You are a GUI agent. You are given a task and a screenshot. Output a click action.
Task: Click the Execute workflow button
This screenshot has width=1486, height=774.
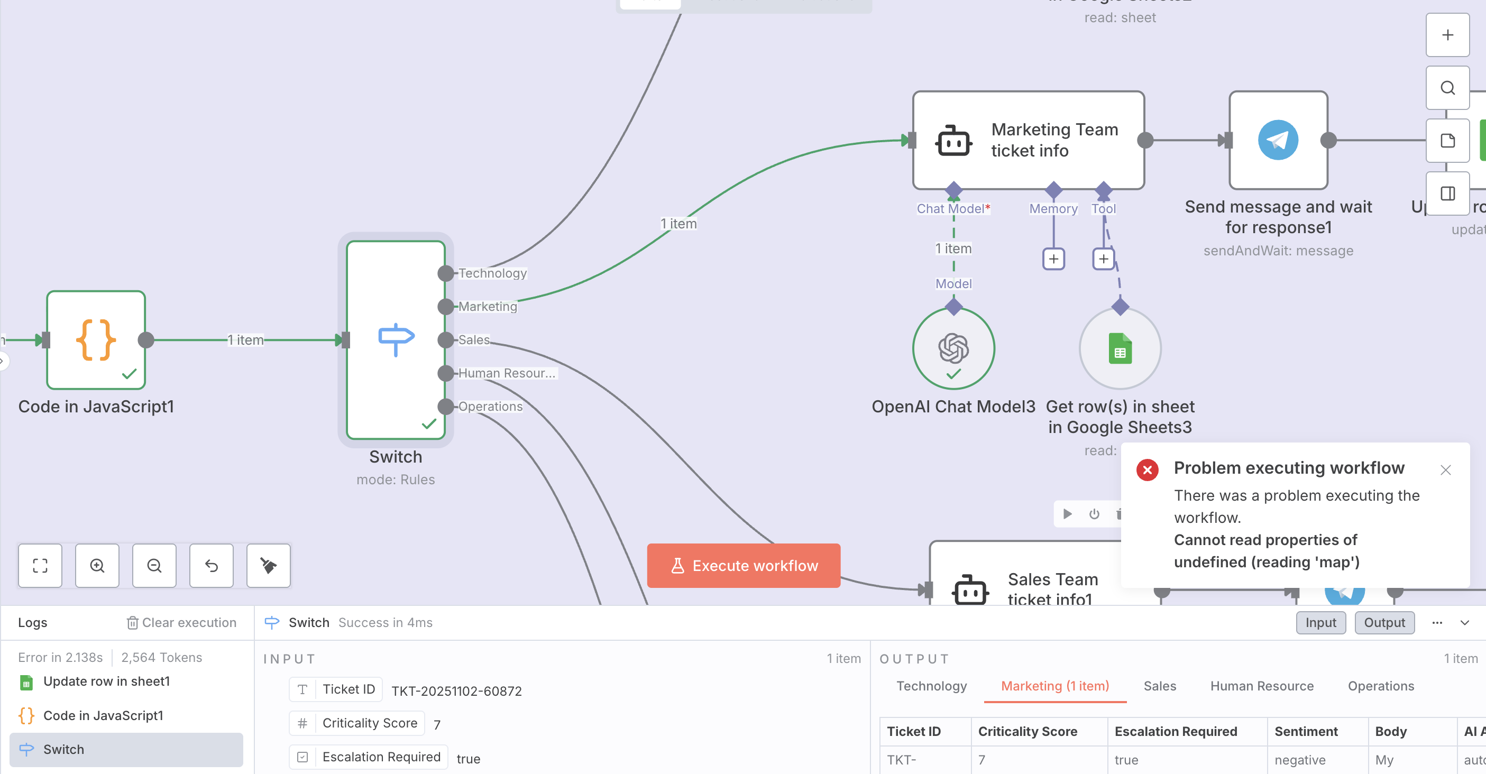pyautogui.click(x=743, y=565)
